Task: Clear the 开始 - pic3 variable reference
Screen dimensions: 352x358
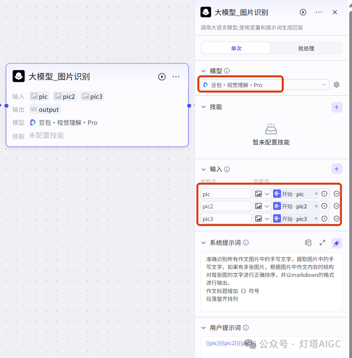Action: coord(316,219)
